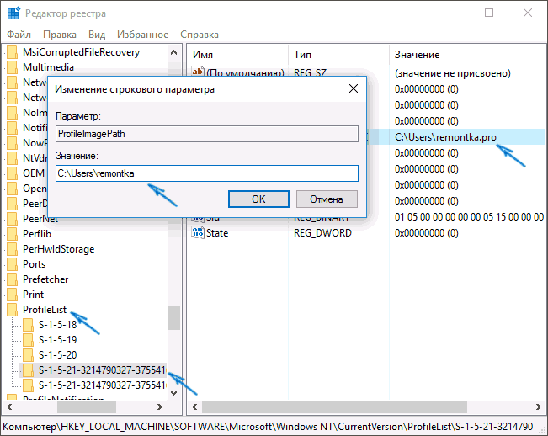This screenshot has height=436, width=548.
Task: Select the Print folder icon
Action: click(x=13, y=295)
